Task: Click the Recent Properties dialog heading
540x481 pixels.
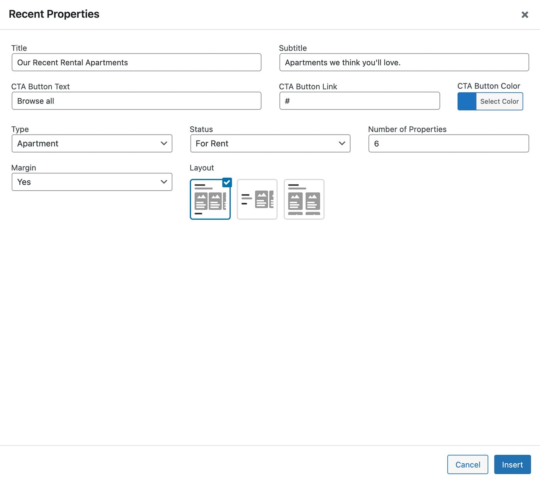Action: 54,14
